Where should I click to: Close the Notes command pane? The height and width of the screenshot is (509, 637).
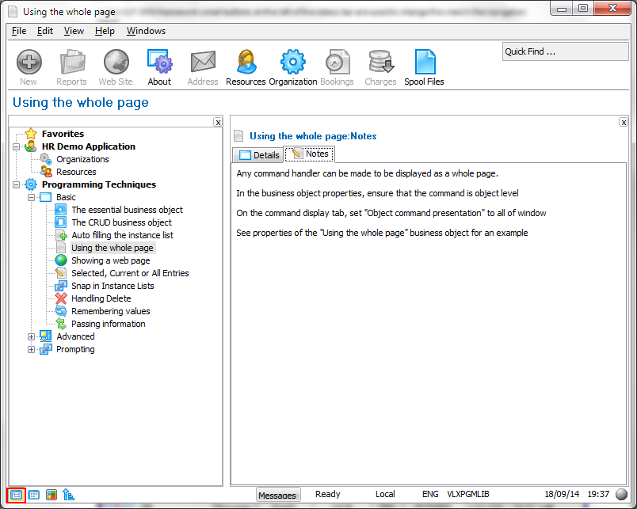pos(624,123)
